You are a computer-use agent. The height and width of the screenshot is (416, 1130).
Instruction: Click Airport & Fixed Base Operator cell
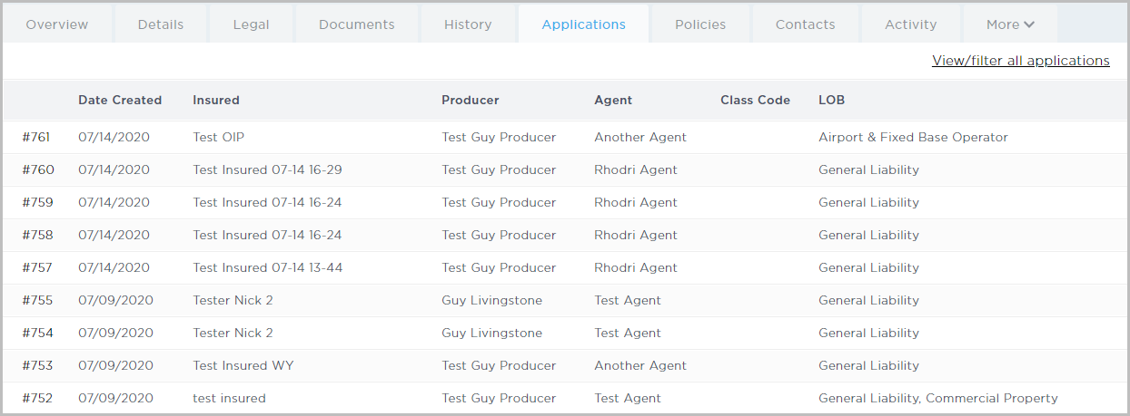tap(913, 138)
